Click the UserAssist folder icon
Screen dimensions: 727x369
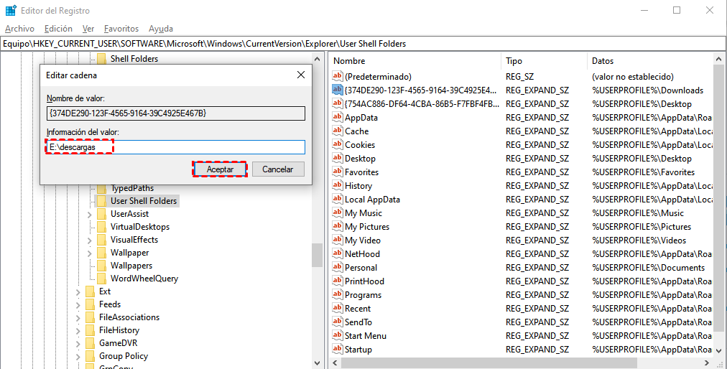tap(101, 214)
